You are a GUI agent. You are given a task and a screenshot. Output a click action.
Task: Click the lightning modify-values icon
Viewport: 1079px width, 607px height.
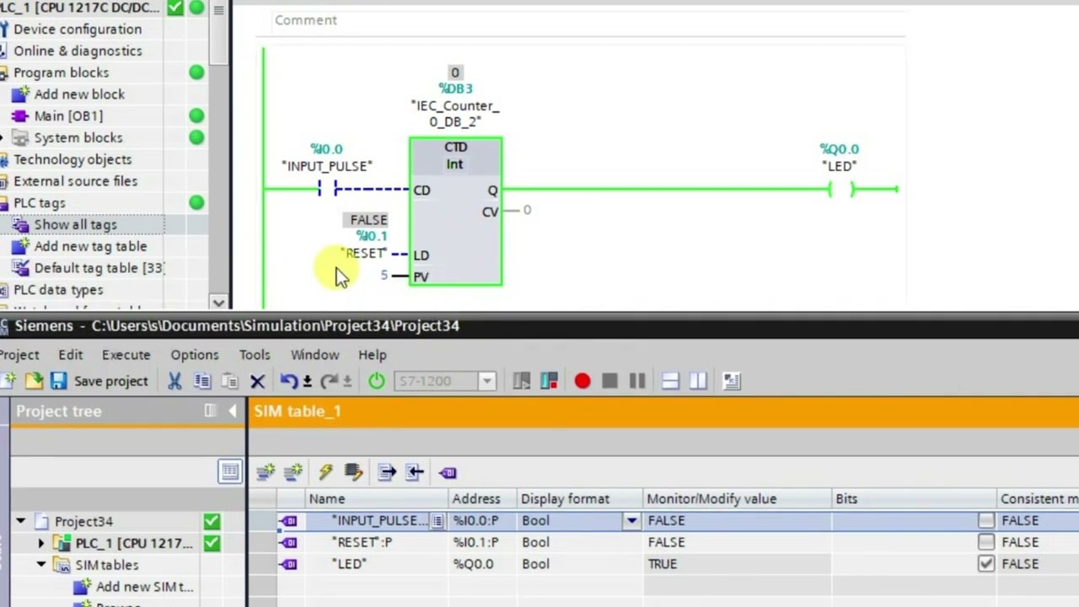pos(325,472)
